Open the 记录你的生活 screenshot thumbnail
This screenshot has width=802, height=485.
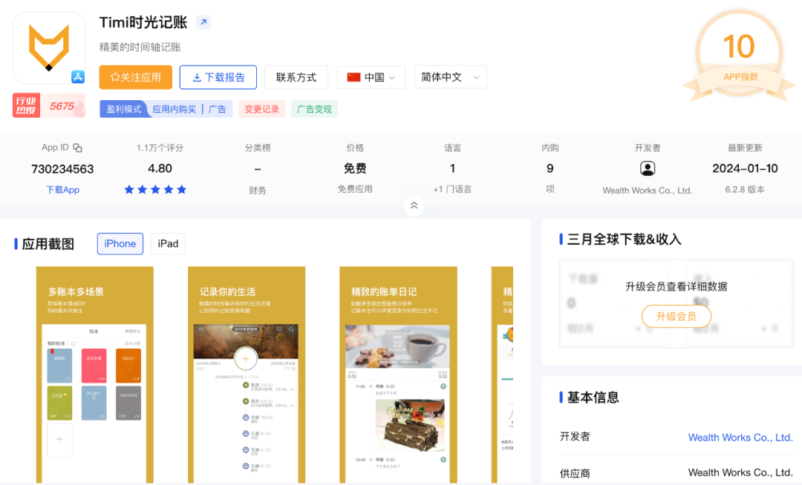click(247, 375)
